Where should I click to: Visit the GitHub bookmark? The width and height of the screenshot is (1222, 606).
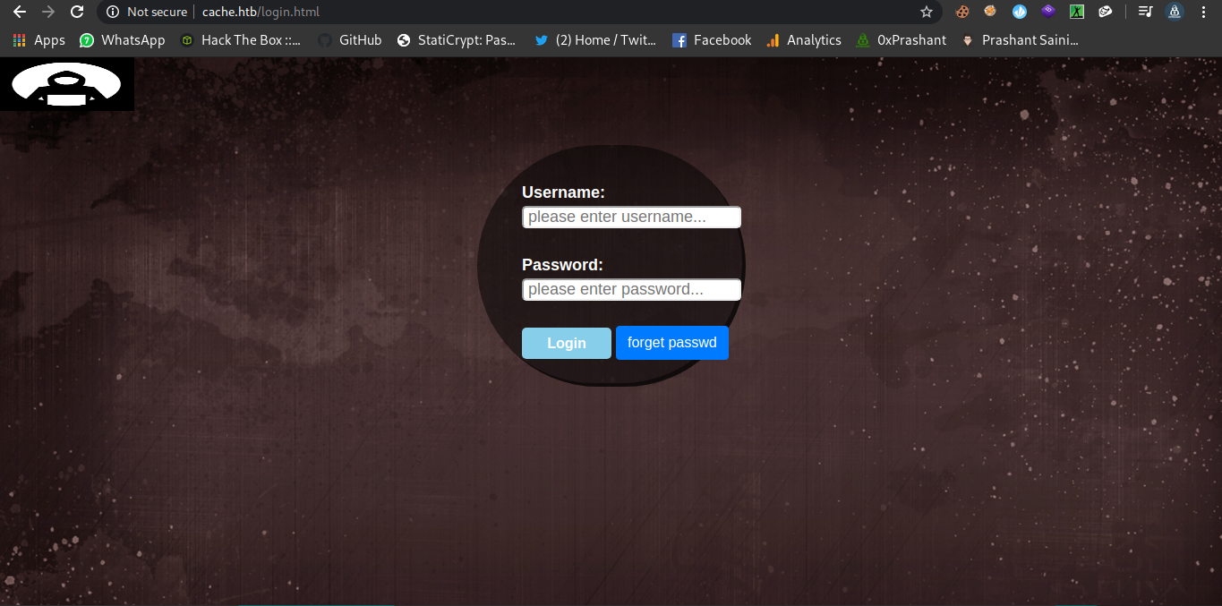point(349,39)
